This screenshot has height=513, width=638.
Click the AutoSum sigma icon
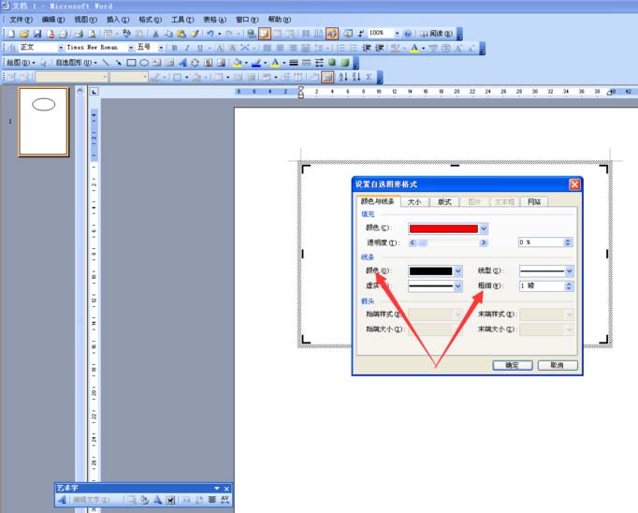pos(369,77)
